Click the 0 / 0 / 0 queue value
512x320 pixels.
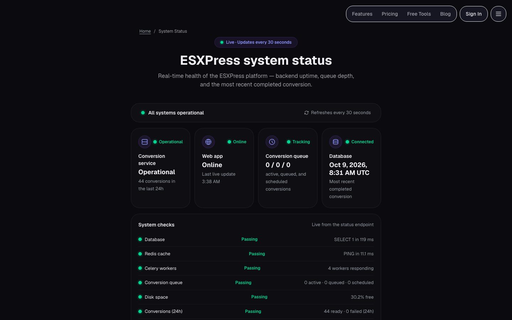278,165
